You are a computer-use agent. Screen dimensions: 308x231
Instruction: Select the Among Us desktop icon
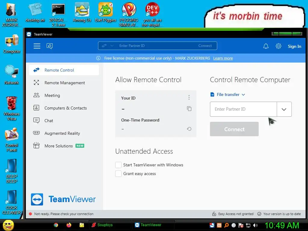pyautogui.click(x=82, y=13)
